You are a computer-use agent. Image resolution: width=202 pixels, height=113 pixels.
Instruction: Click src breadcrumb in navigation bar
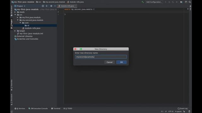pos(39,2)
